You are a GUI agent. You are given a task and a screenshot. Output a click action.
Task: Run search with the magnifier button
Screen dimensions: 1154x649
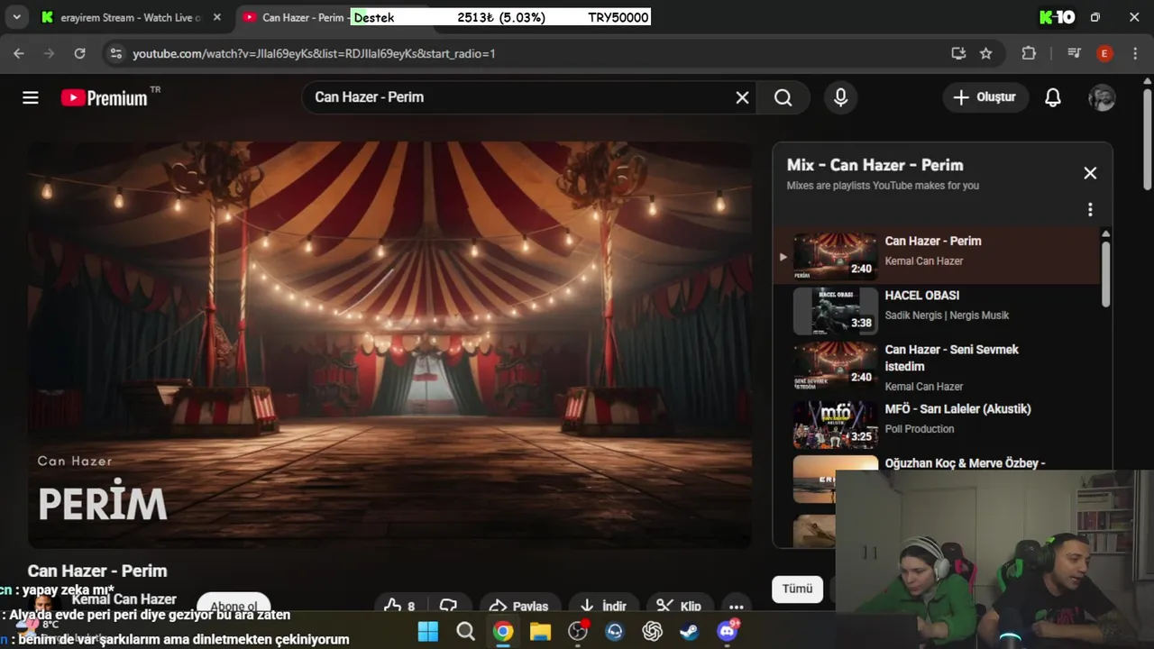783,97
